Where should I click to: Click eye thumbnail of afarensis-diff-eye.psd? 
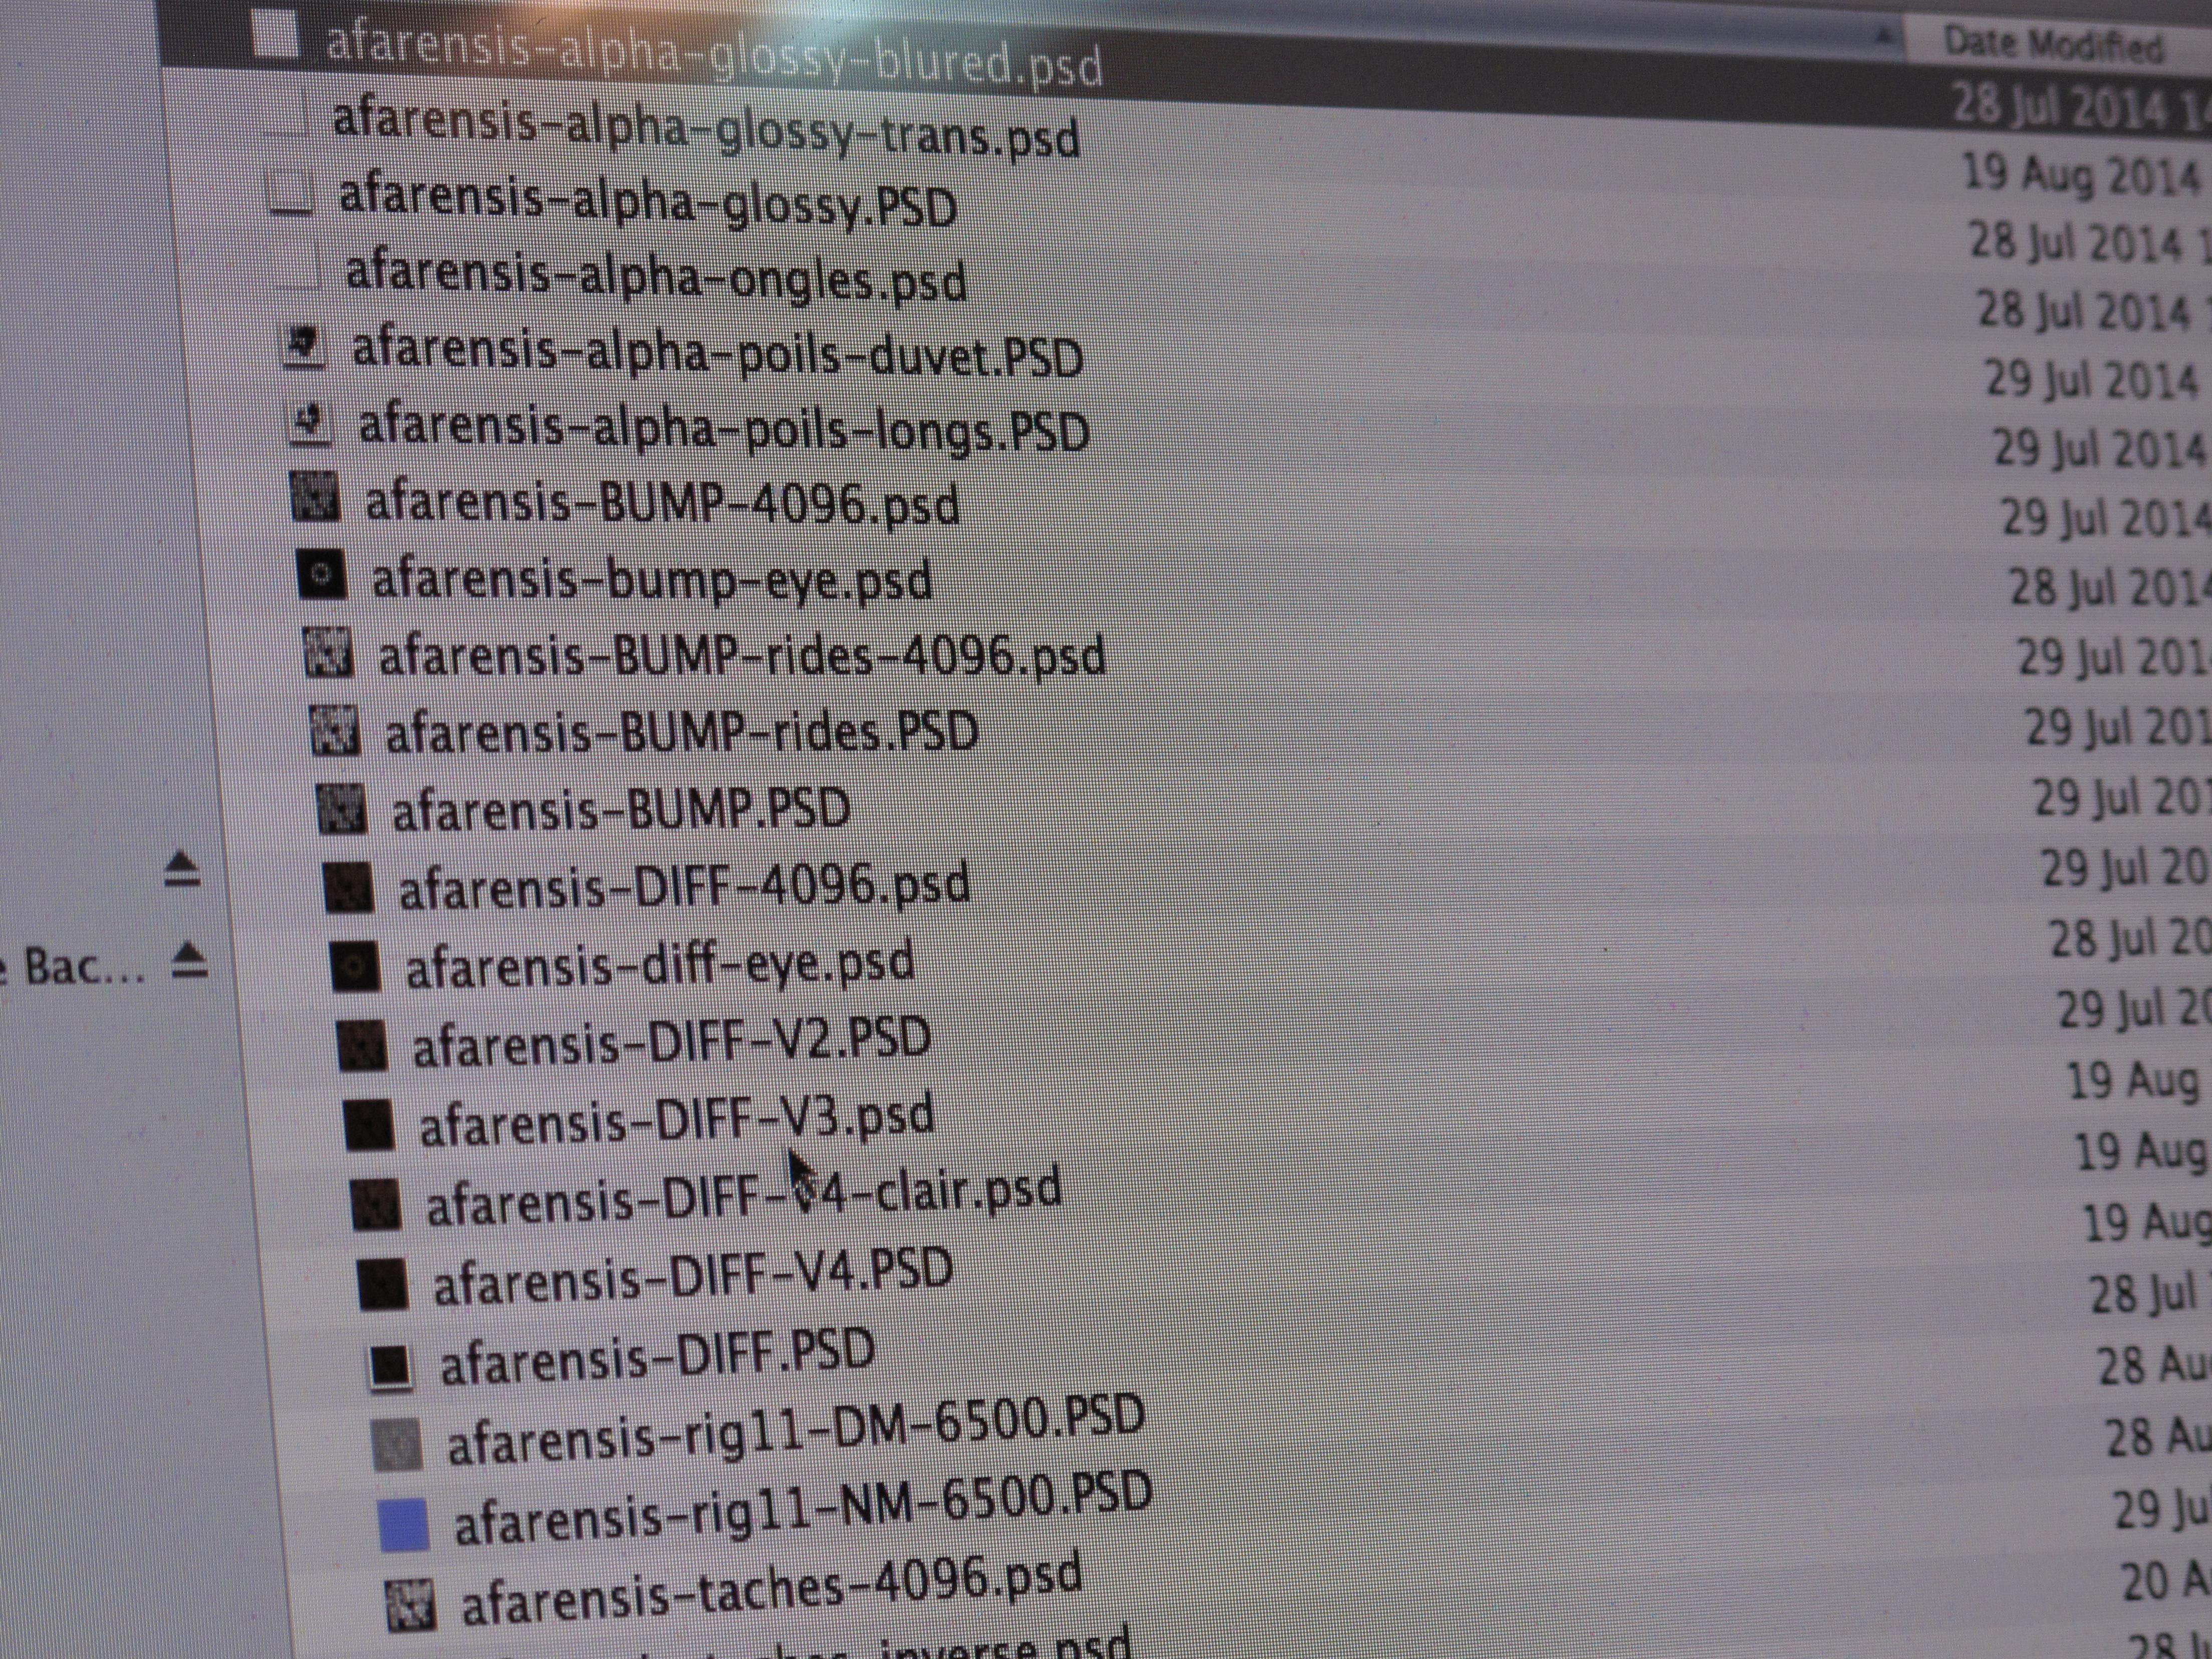(x=355, y=966)
